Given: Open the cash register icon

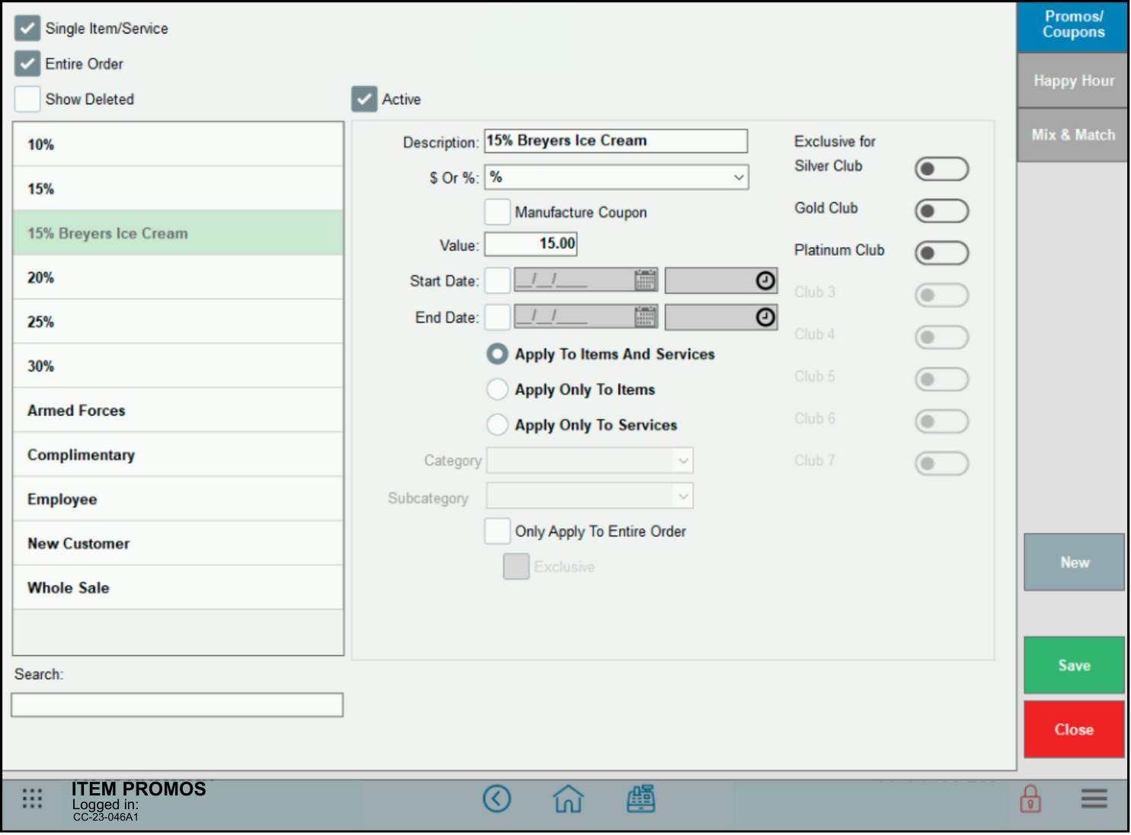Looking at the screenshot, I should point(641,799).
